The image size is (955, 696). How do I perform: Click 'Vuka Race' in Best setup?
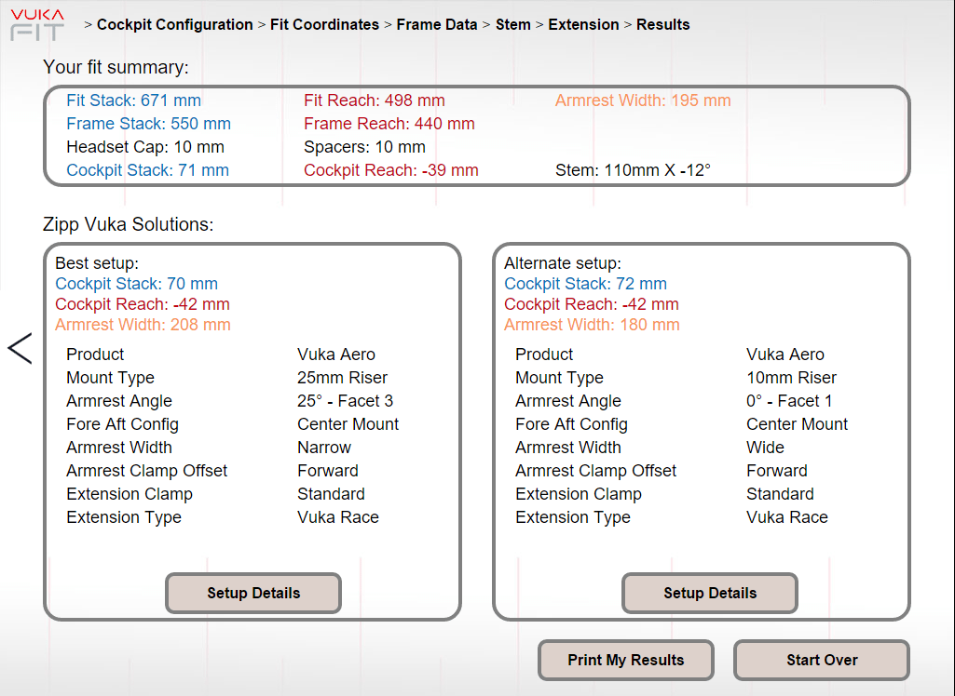338,517
